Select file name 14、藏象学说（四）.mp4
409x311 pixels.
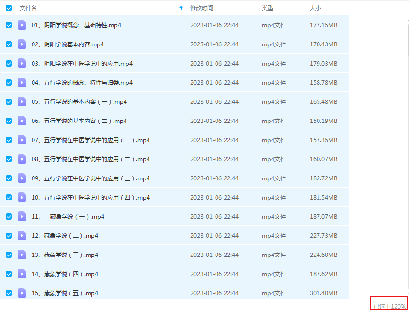(65, 274)
